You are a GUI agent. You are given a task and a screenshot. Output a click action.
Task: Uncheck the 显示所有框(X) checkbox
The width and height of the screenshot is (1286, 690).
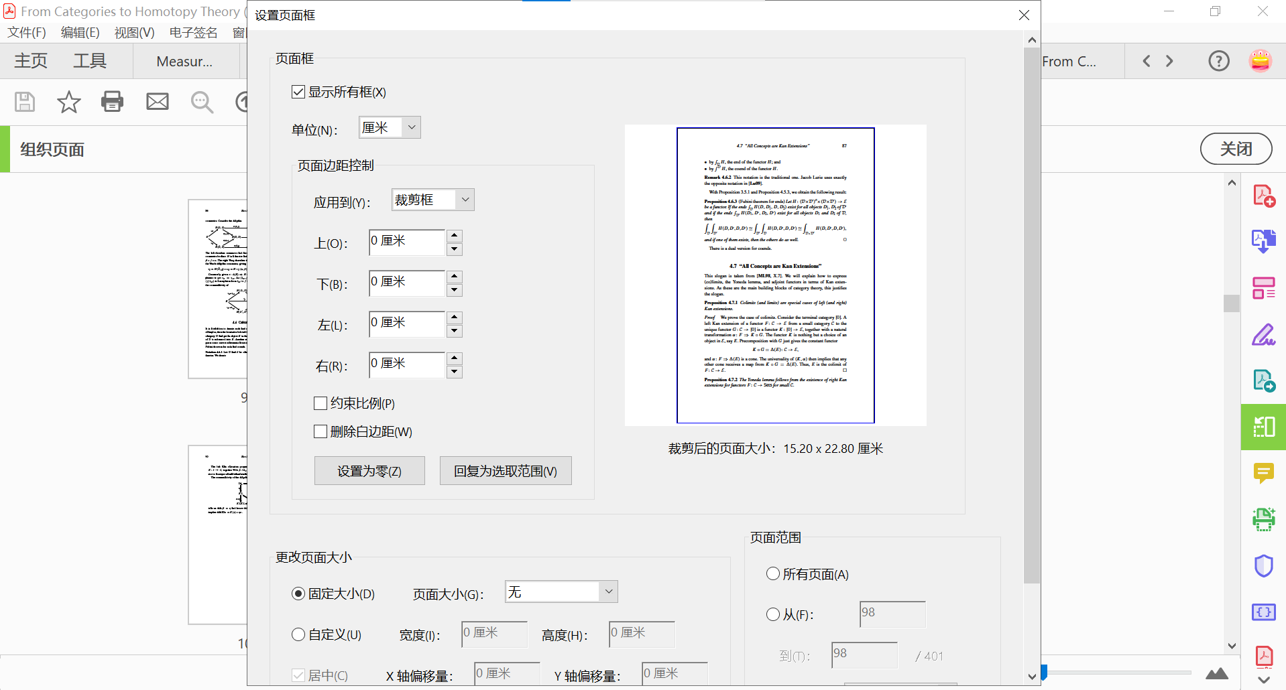coord(298,92)
